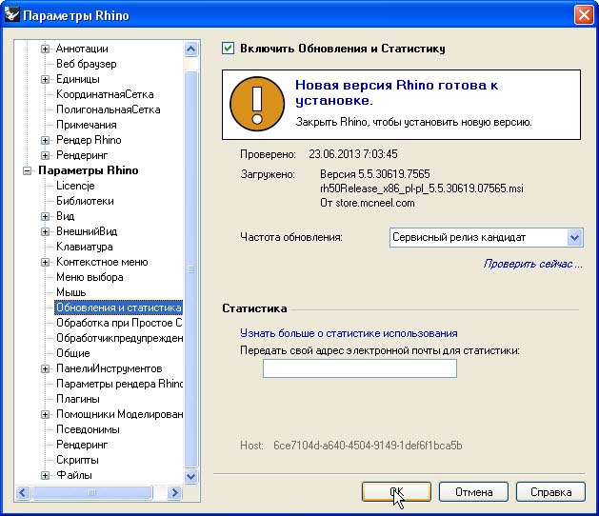
Task: Close the Параметры Rhino dialog
Action: [x=584, y=15]
